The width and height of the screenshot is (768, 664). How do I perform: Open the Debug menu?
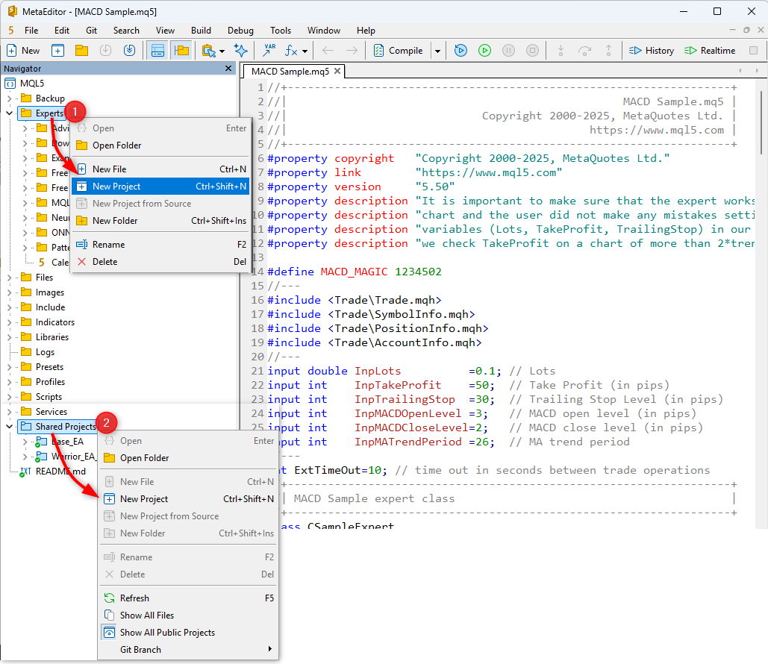(x=240, y=31)
